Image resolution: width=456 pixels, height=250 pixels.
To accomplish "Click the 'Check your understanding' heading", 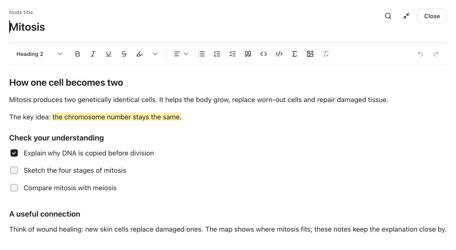I will pyautogui.click(x=57, y=138).
